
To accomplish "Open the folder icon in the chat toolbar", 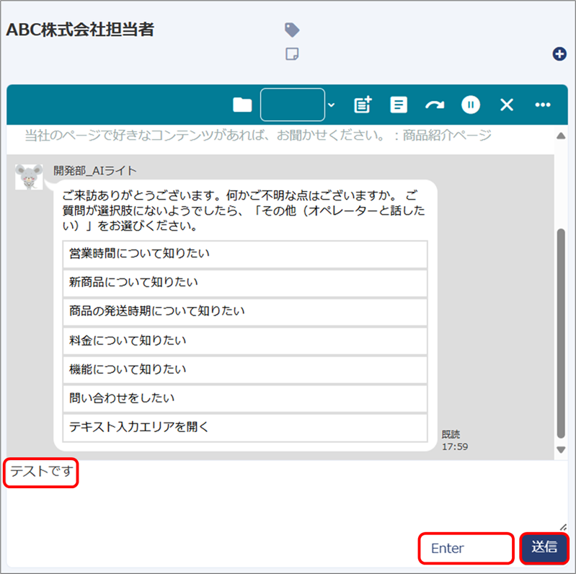I will coord(242,105).
